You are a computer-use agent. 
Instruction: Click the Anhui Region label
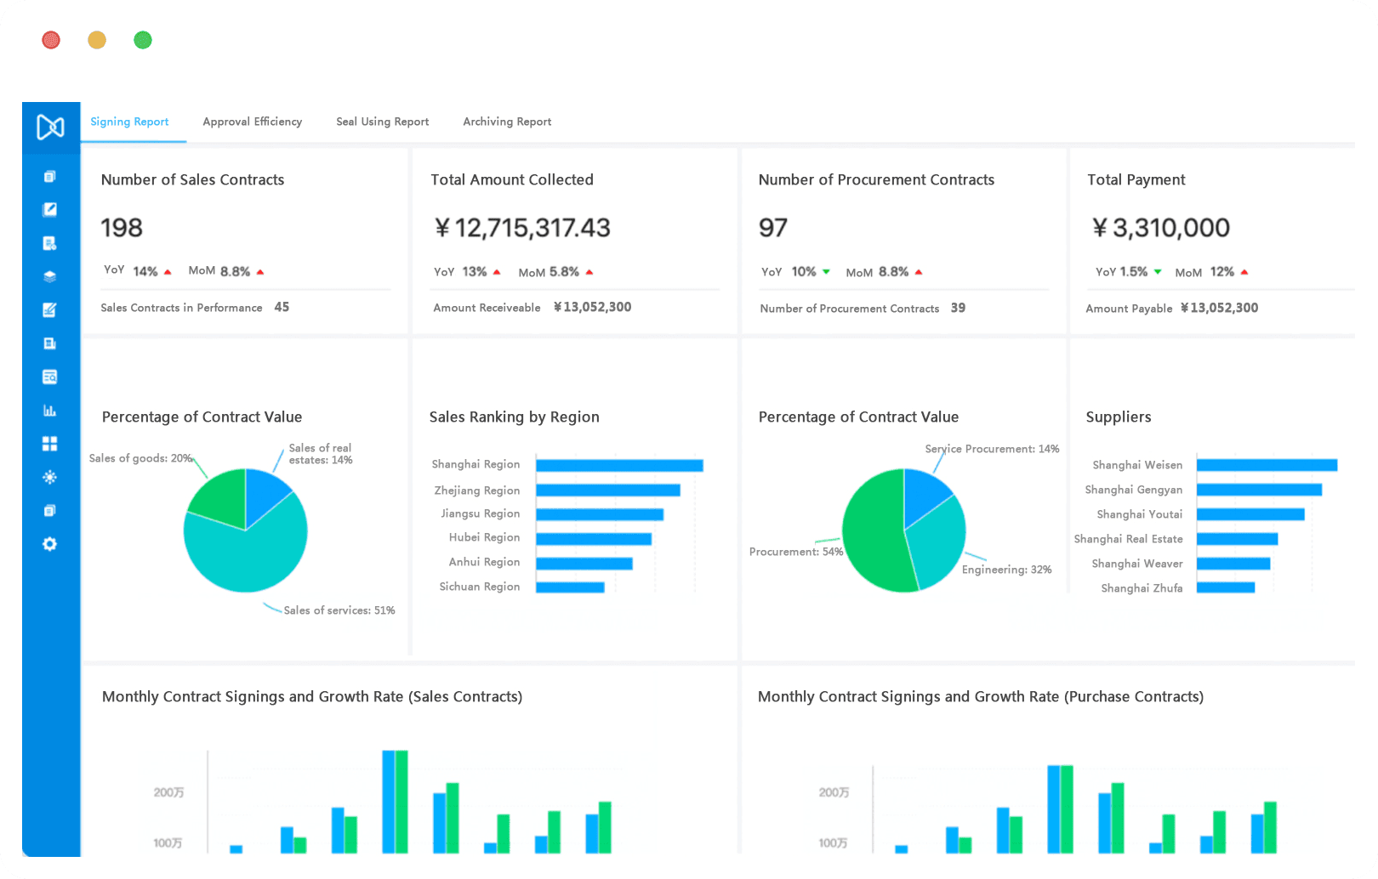pyautogui.click(x=484, y=562)
